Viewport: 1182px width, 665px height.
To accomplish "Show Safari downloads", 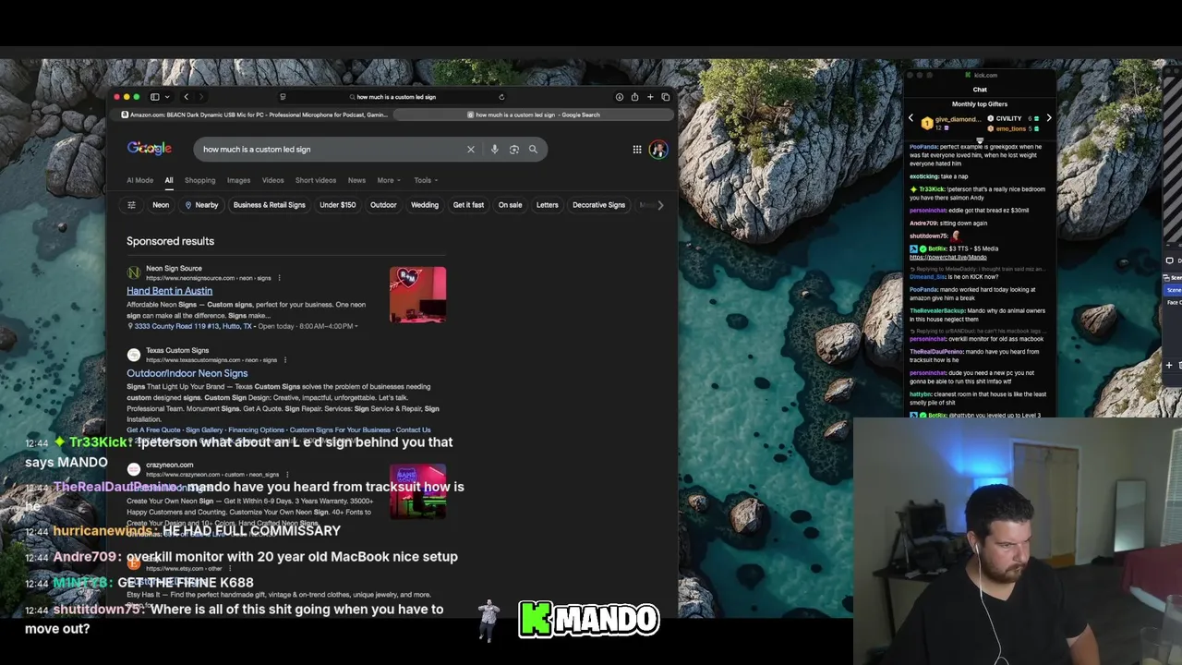I will (x=619, y=97).
